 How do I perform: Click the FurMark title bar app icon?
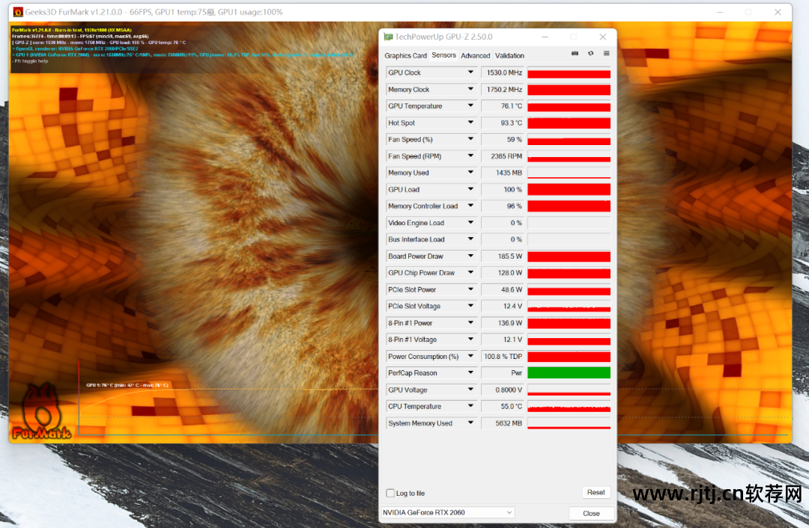[x=18, y=12]
